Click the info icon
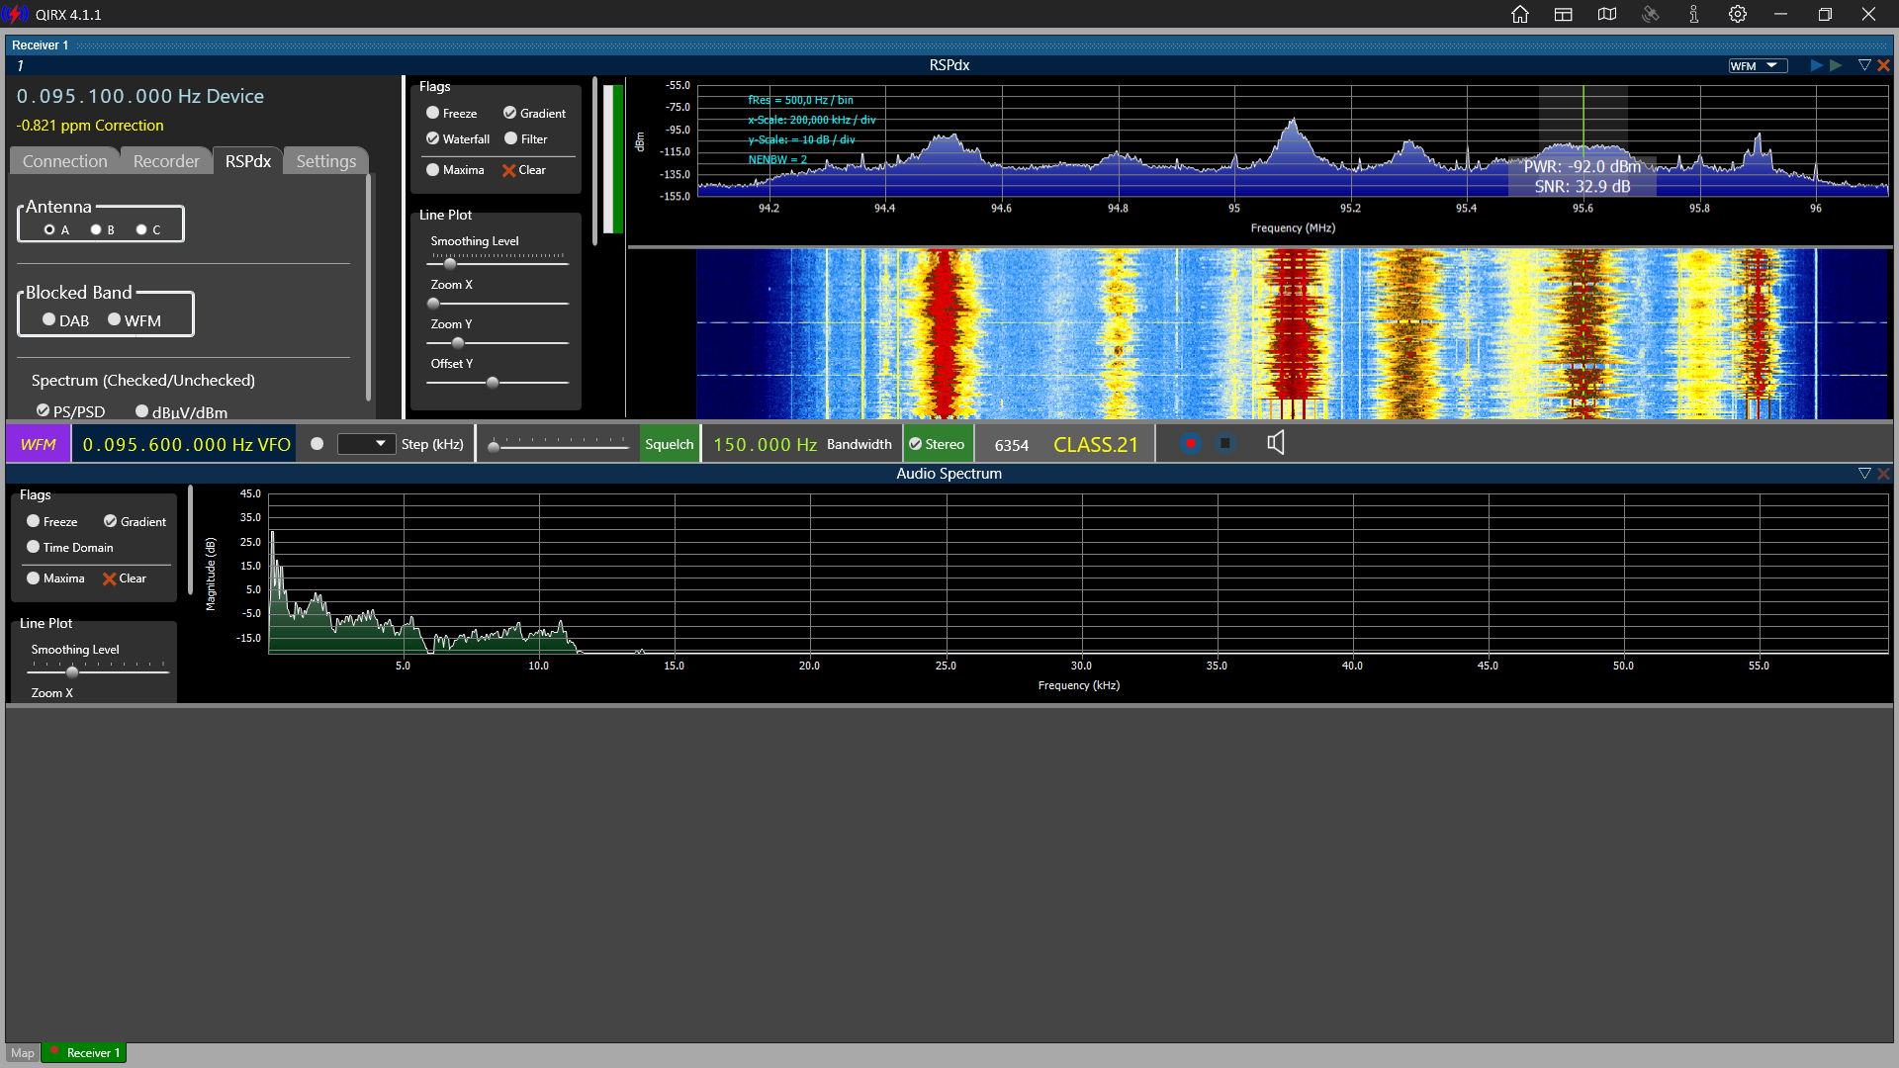 (x=1694, y=14)
